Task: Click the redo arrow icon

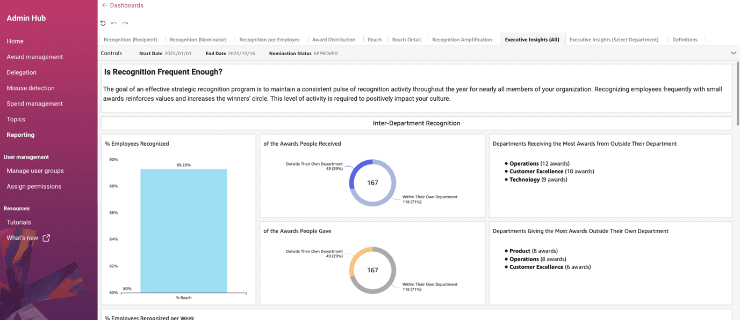Action: 125,23
